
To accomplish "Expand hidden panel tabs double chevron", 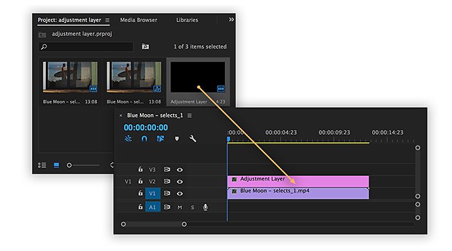I will pos(231,19).
